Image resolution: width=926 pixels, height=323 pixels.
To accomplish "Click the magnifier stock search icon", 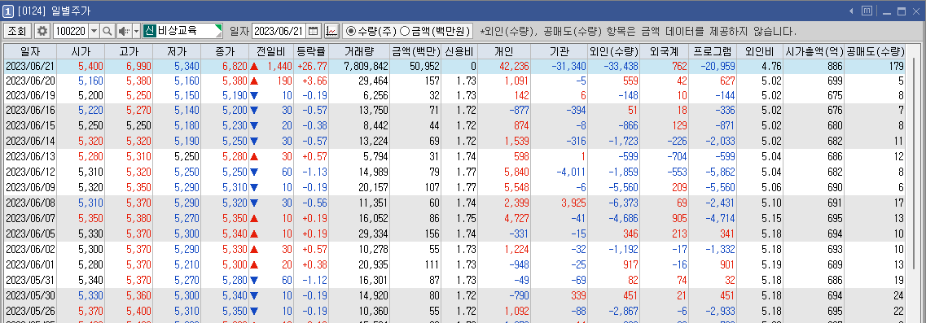I will tap(108, 31).
